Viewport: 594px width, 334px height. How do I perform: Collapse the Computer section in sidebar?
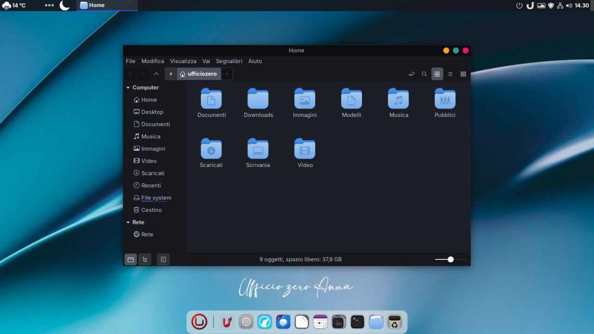(128, 88)
